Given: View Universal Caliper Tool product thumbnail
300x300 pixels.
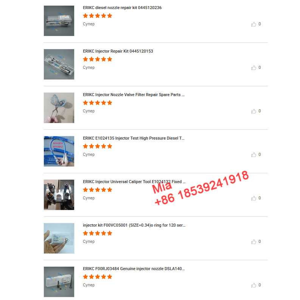Looking at the screenshot, I should click(x=59, y=195).
